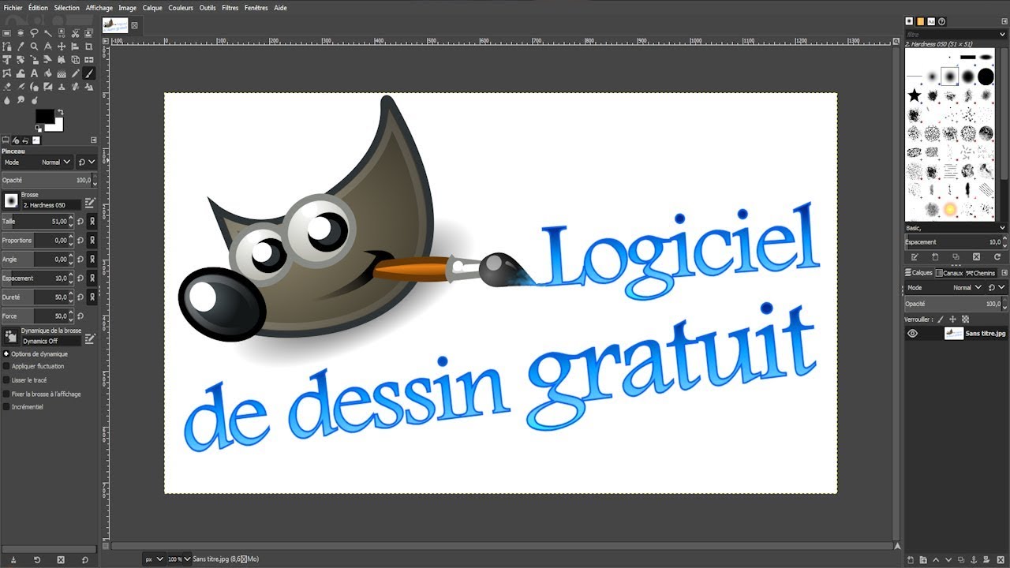Select the Clone stamp tool
The height and width of the screenshot is (568, 1010).
click(62, 87)
